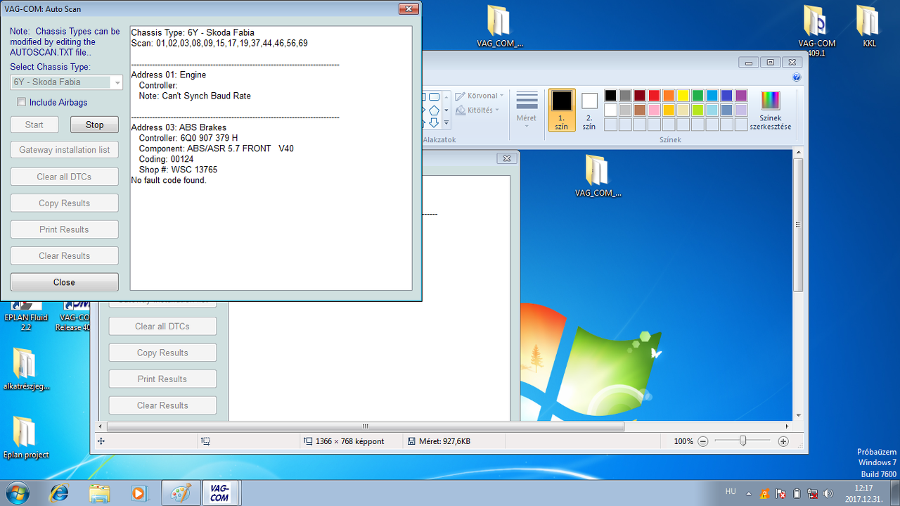
Task: Click the greyed-out Start button in VAG-COM
Action: point(34,125)
